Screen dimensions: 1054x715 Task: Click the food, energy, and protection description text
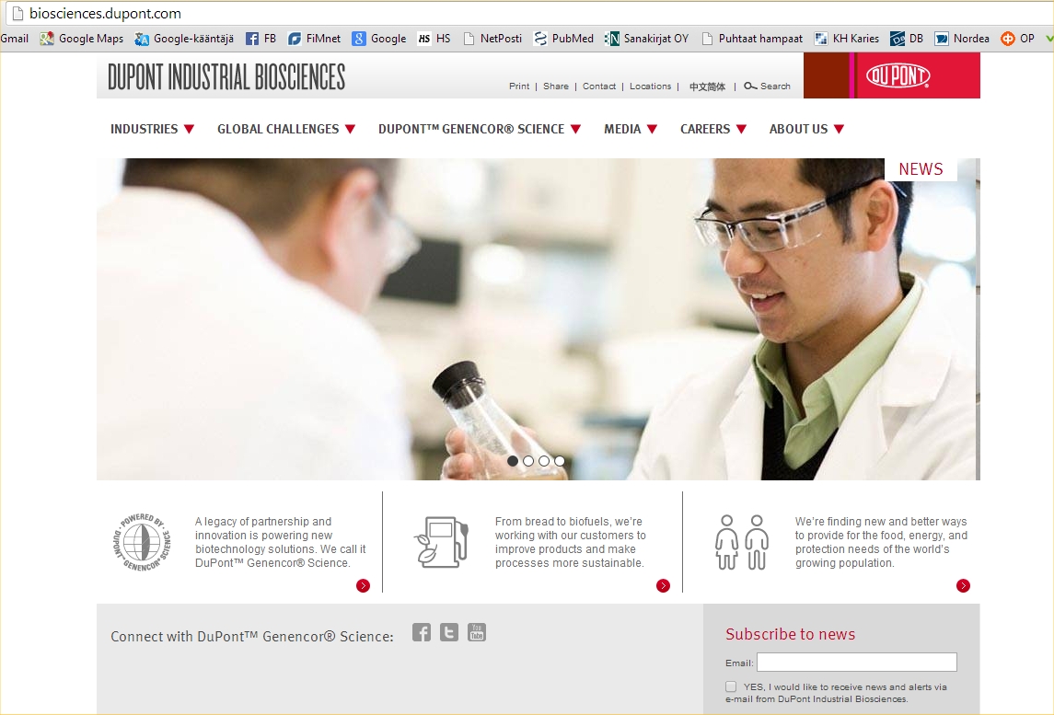coord(881,542)
